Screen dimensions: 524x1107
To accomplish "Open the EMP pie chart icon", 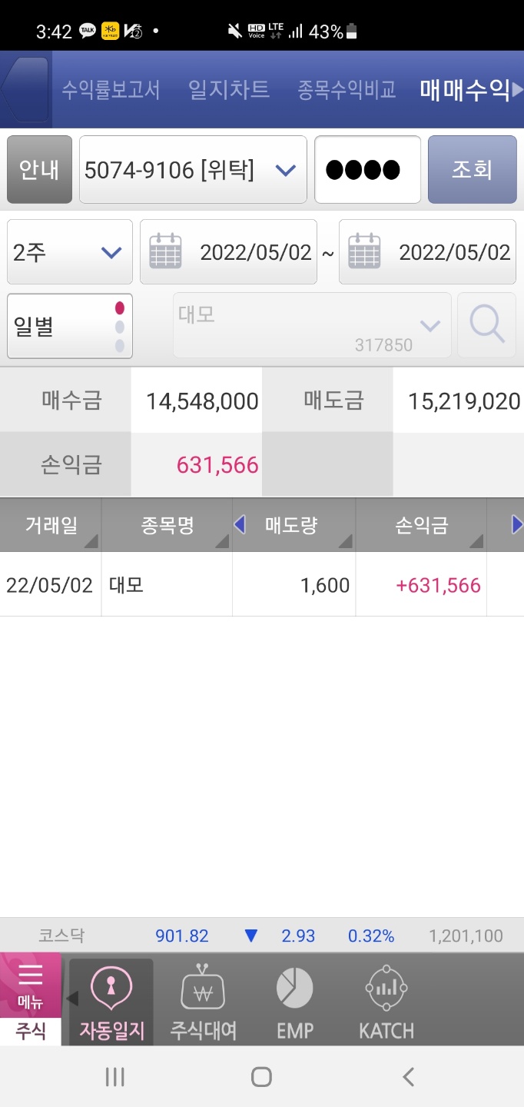I will (295, 989).
